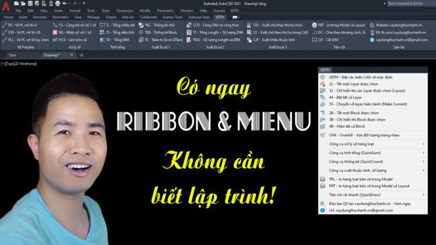The width and height of the screenshot is (436, 245).
Task: Click the TKDL length and DIM count icon
Action: point(189,40)
